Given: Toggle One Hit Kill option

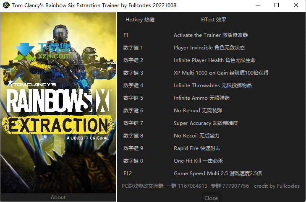Looking at the screenshot, I should pyautogui.click(x=198, y=161).
